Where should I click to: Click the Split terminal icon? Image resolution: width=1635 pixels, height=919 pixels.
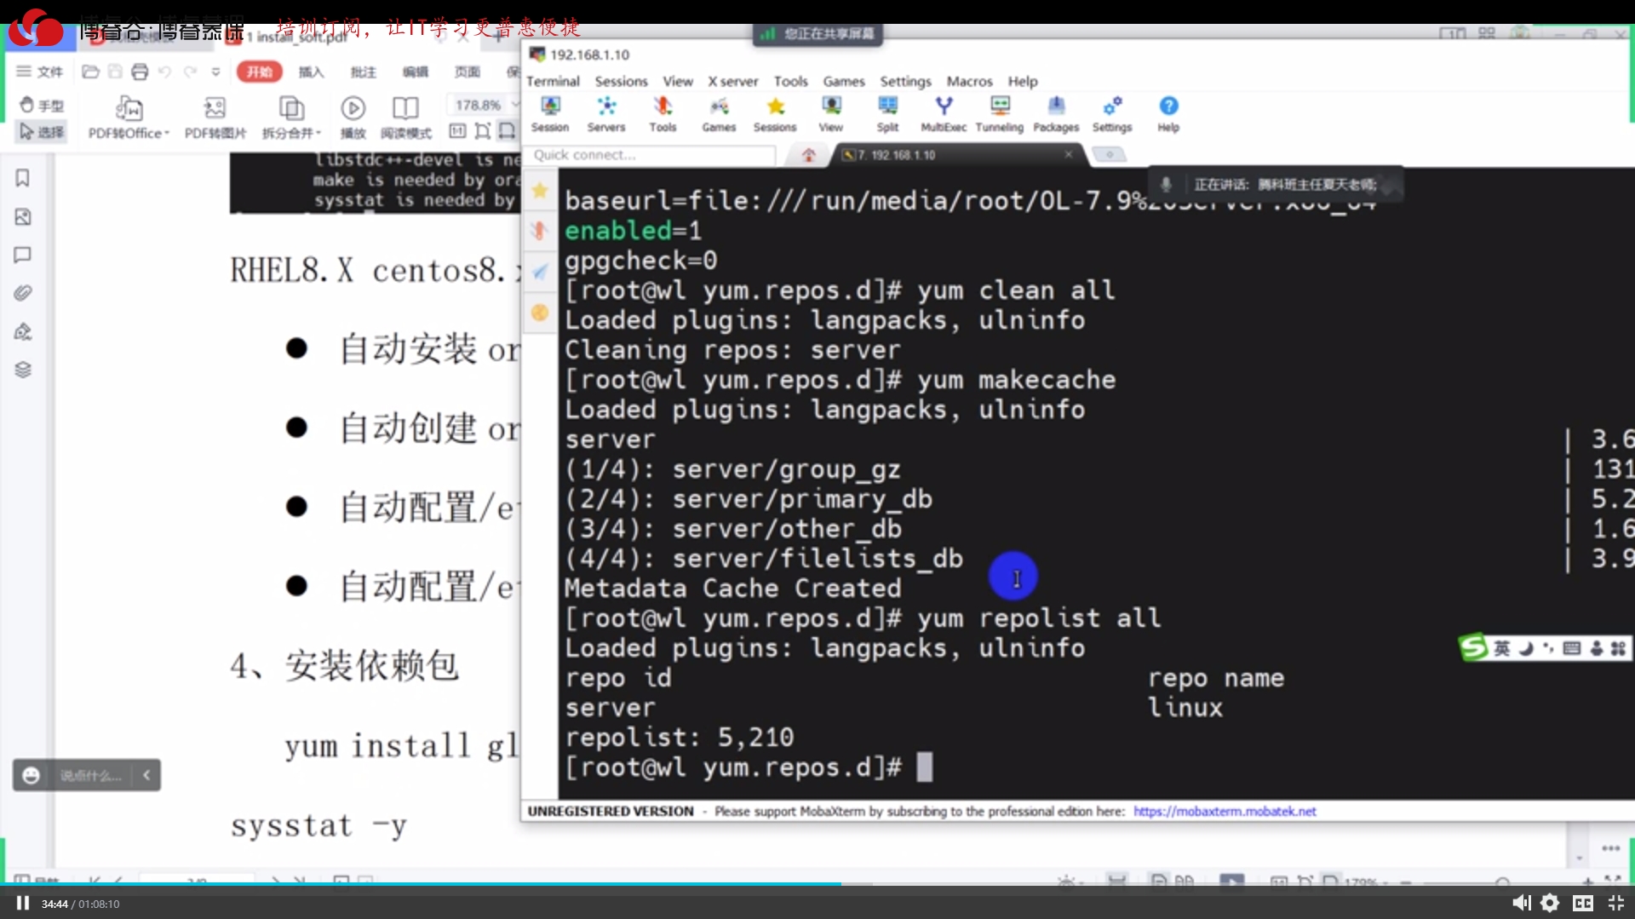tap(887, 113)
